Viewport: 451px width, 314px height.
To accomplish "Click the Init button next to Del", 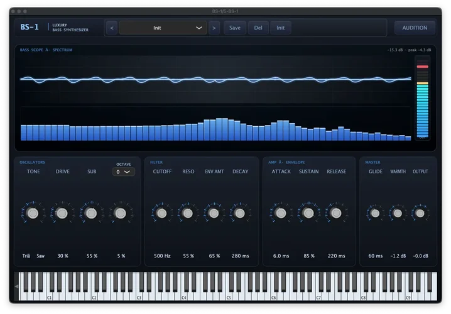I will click(x=280, y=28).
